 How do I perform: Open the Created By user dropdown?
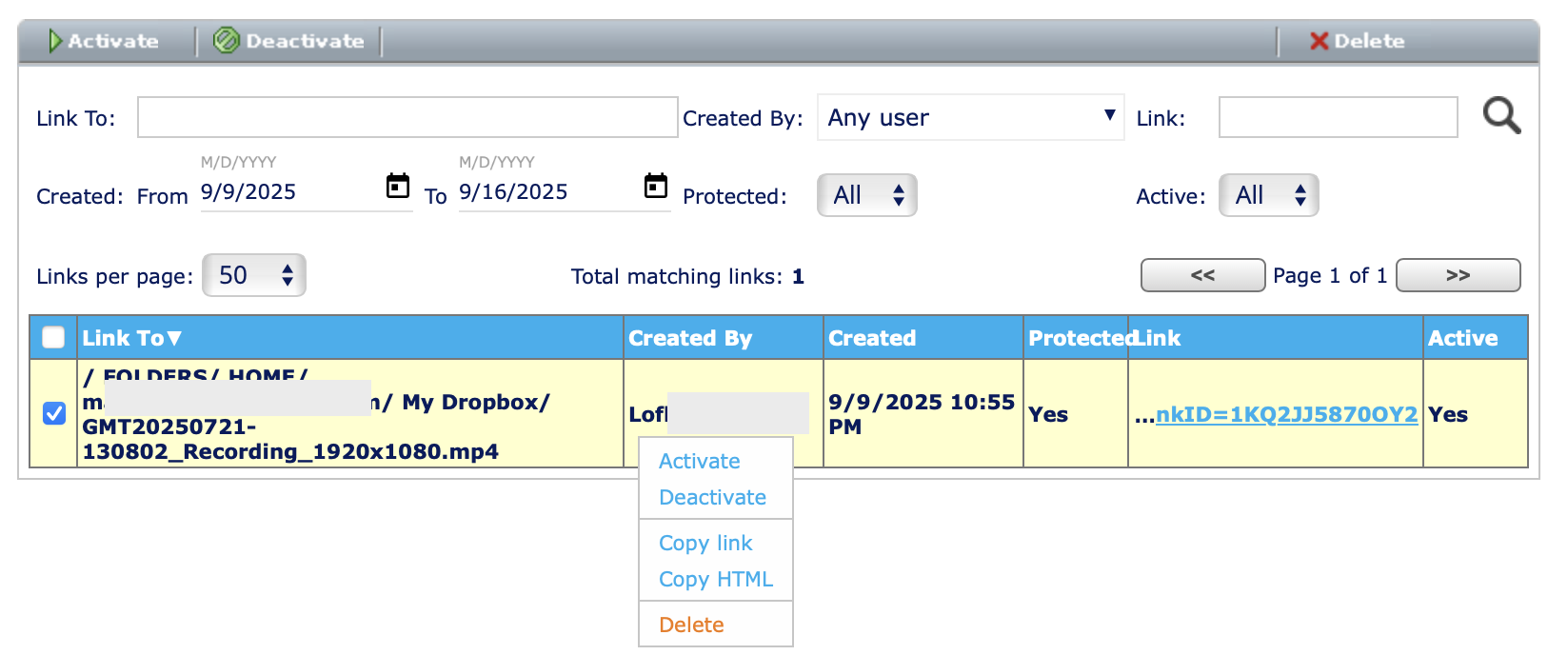[x=970, y=117]
